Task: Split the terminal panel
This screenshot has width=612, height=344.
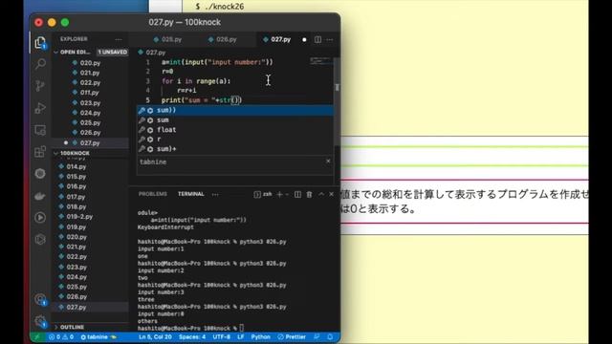Action: coord(297,194)
